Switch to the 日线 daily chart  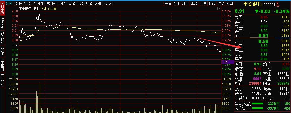[72, 3]
